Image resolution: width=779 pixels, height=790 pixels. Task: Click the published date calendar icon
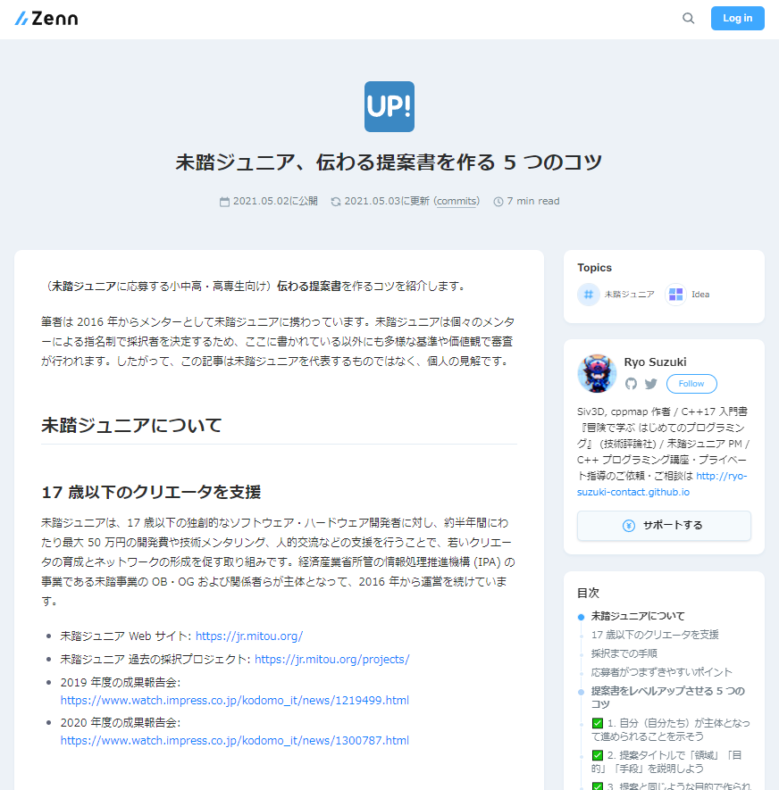coord(224,202)
